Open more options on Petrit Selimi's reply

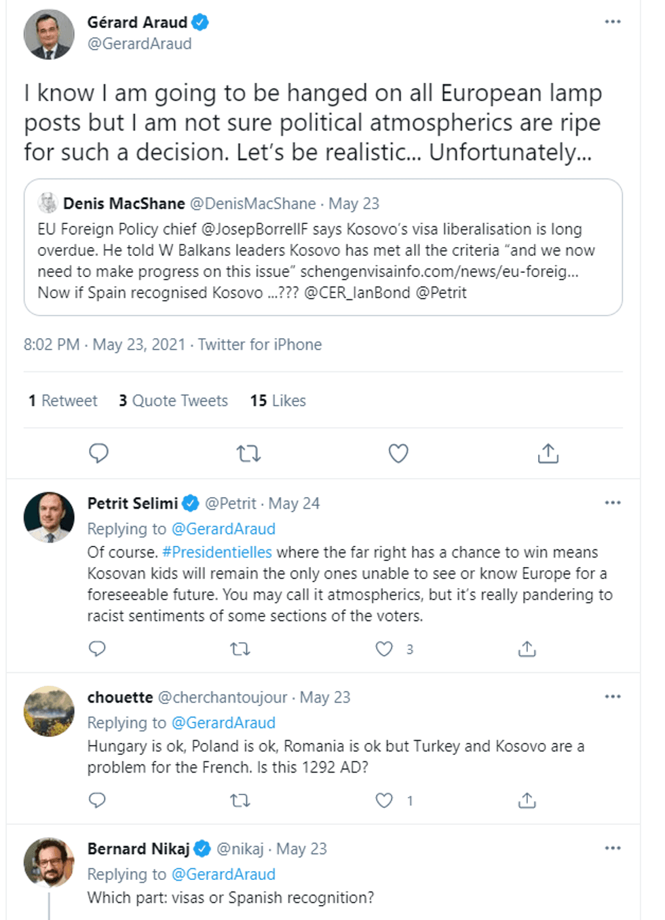pos(612,503)
